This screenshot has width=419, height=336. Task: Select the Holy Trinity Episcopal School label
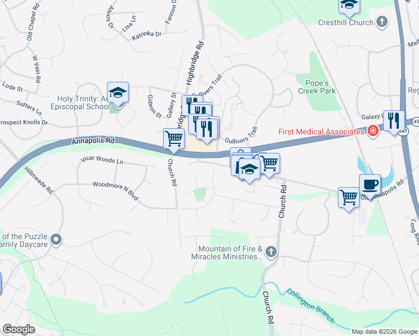[x=81, y=103]
